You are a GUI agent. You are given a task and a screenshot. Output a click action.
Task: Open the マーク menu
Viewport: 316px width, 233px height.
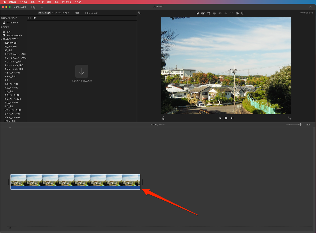pos(41,2)
